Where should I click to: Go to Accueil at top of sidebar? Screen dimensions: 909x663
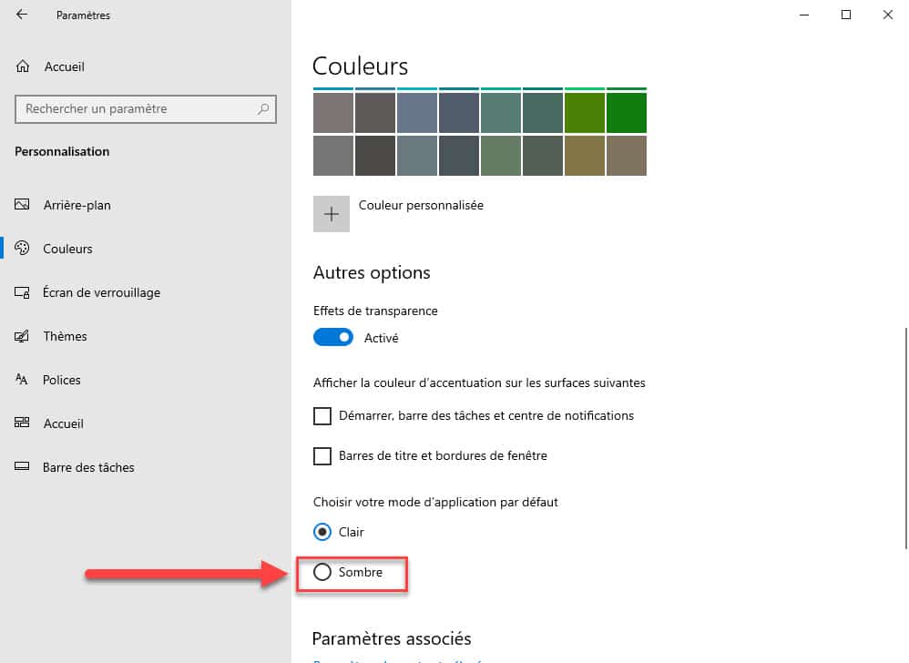tap(65, 66)
